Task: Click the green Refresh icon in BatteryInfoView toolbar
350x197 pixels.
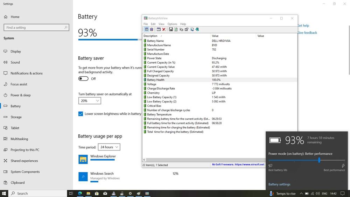Action: pyautogui.click(x=176, y=29)
